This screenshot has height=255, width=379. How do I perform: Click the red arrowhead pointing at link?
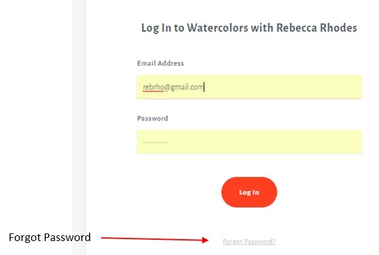tap(205, 240)
